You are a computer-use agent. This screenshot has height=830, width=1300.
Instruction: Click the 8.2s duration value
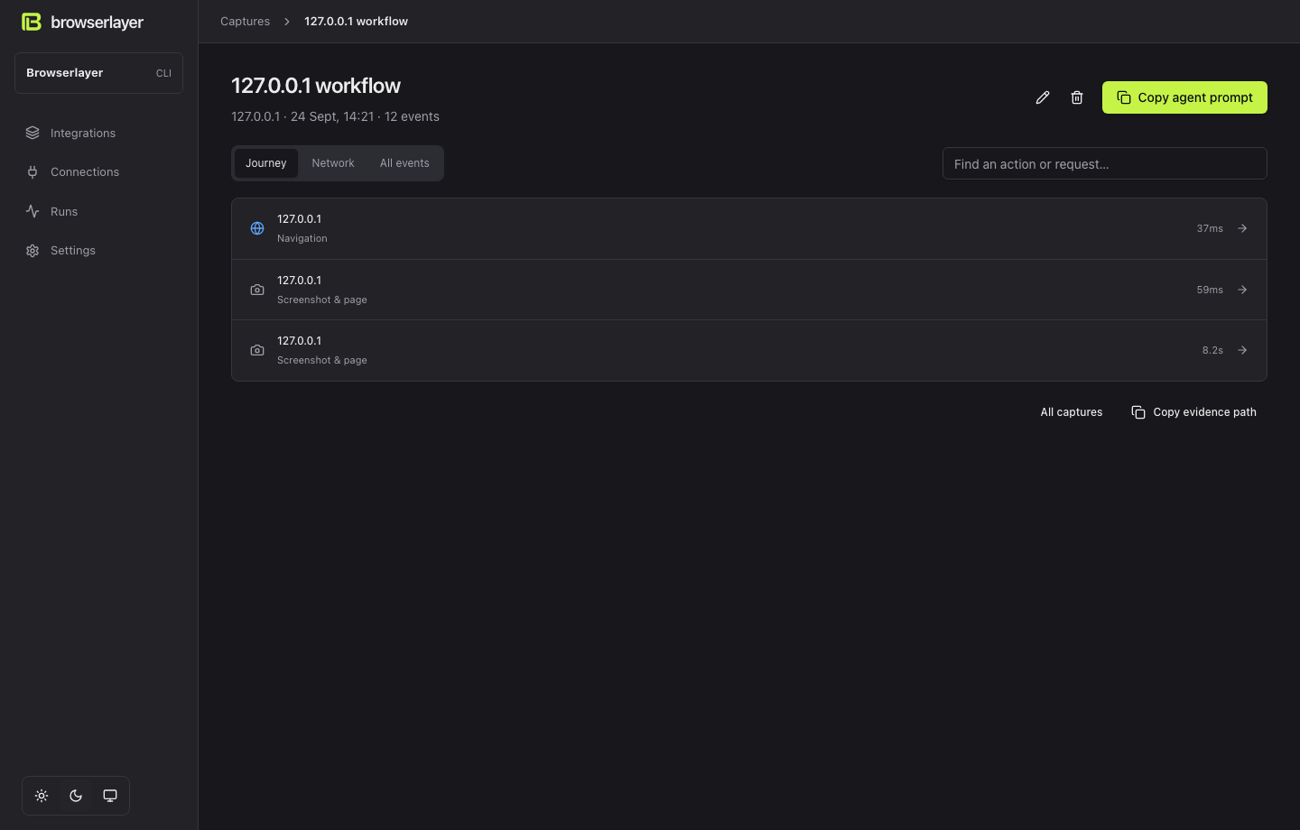(x=1212, y=350)
